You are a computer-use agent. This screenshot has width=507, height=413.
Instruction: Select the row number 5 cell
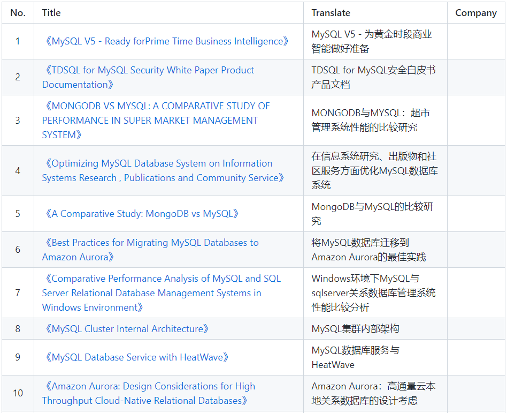[x=18, y=214]
